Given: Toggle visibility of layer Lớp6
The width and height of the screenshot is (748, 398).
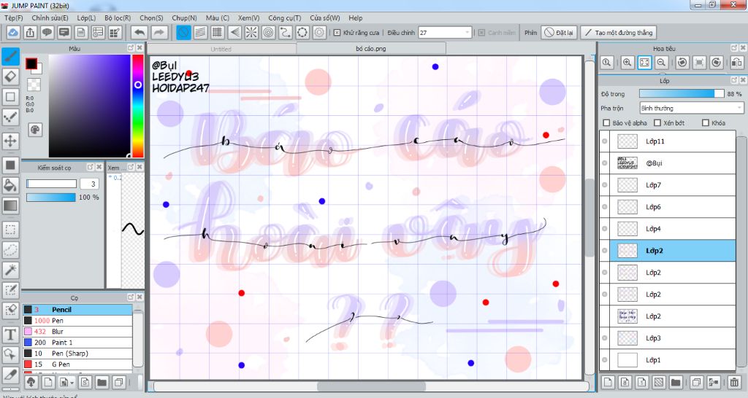Looking at the screenshot, I should 604,207.
